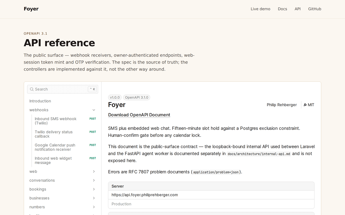This screenshot has width=345, height=215.
Task: Click the Production server description
Action: [121, 204]
